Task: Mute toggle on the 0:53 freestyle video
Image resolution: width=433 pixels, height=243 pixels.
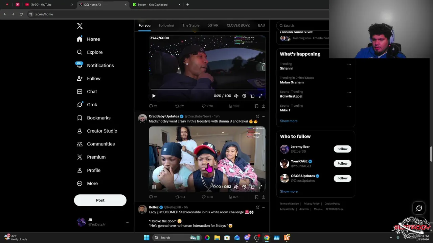Action: [x=236, y=187]
